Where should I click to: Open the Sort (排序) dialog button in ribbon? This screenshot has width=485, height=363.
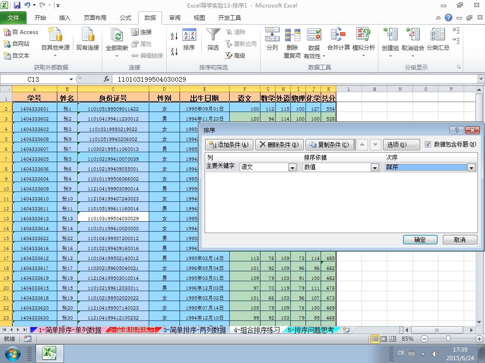[x=189, y=40]
